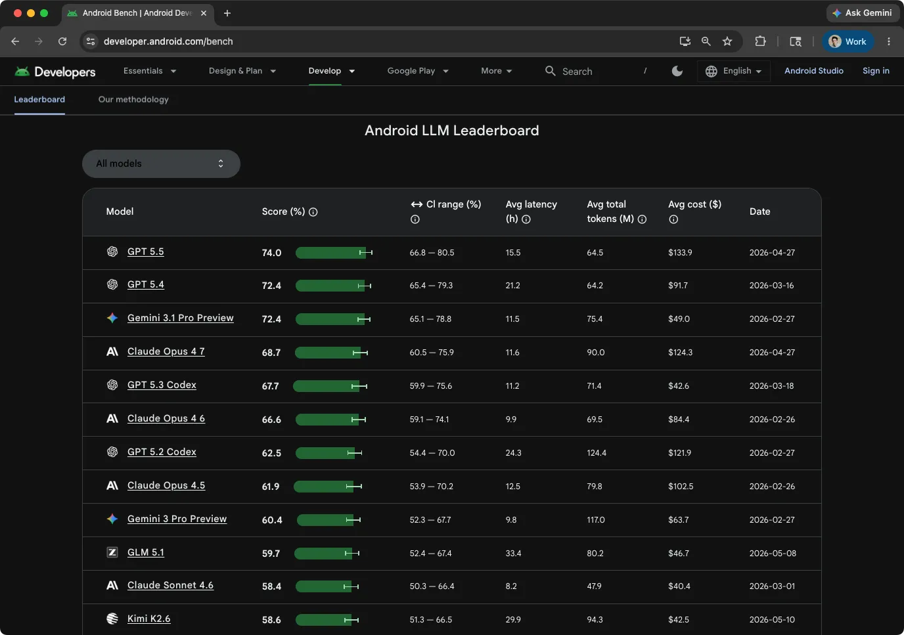Click the Anthropic icon beside Claude Opus 4 6
The image size is (904, 635).
click(x=112, y=418)
